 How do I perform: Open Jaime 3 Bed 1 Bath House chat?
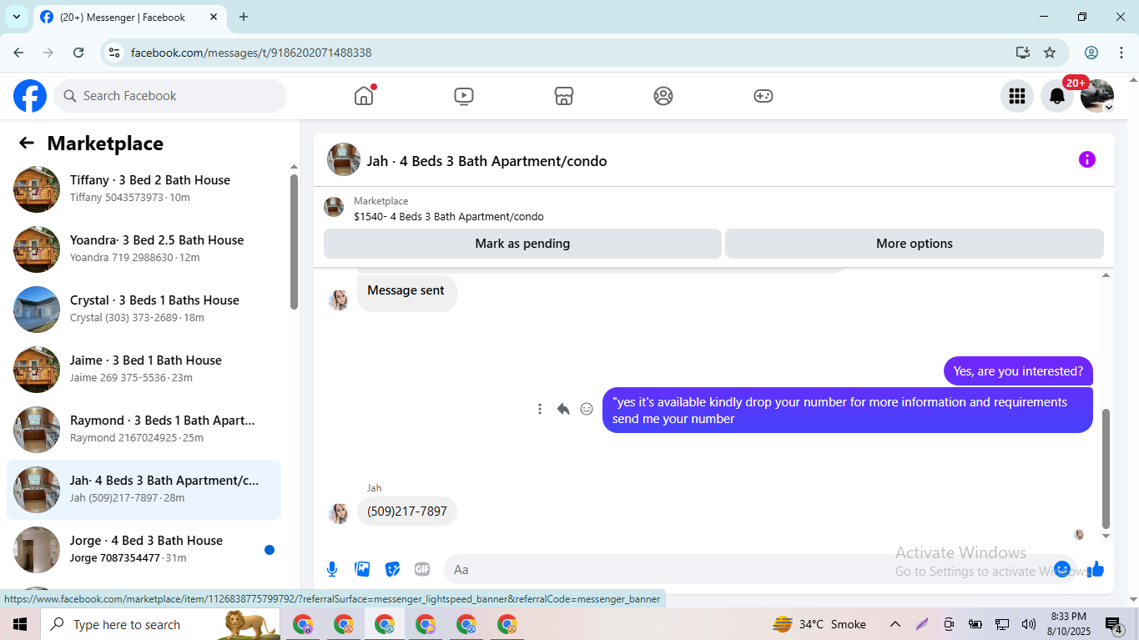pyautogui.click(x=144, y=370)
